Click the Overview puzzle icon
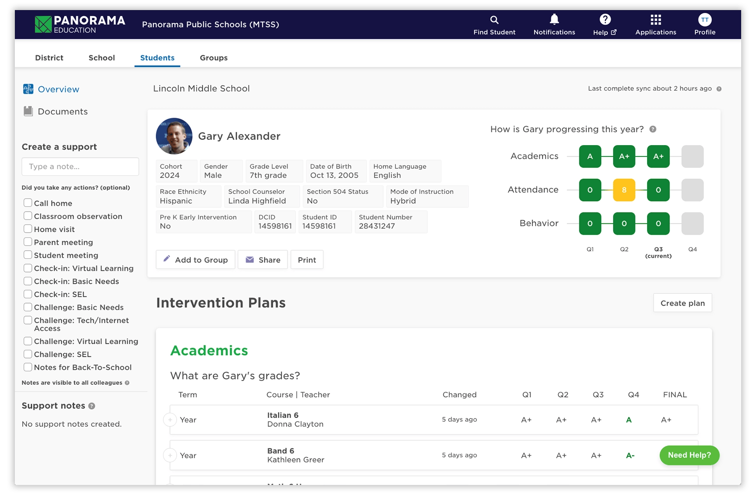 (28, 89)
